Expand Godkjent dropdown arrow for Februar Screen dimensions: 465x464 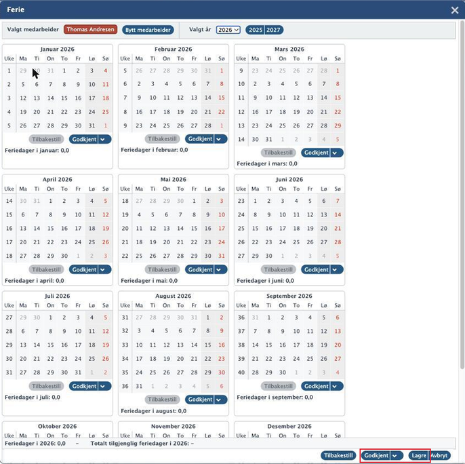[x=220, y=139]
